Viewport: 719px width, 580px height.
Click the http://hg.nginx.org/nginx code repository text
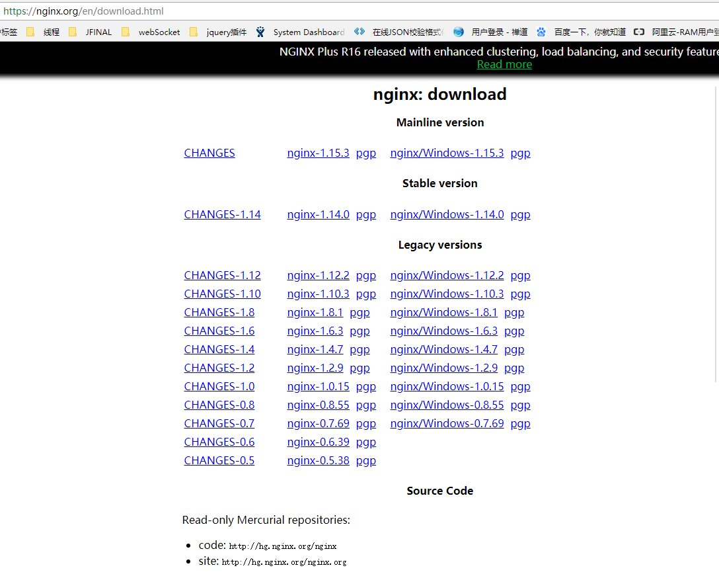click(282, 546)
